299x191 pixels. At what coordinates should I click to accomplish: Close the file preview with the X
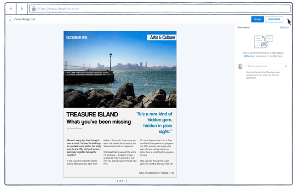tap(288, 19)
